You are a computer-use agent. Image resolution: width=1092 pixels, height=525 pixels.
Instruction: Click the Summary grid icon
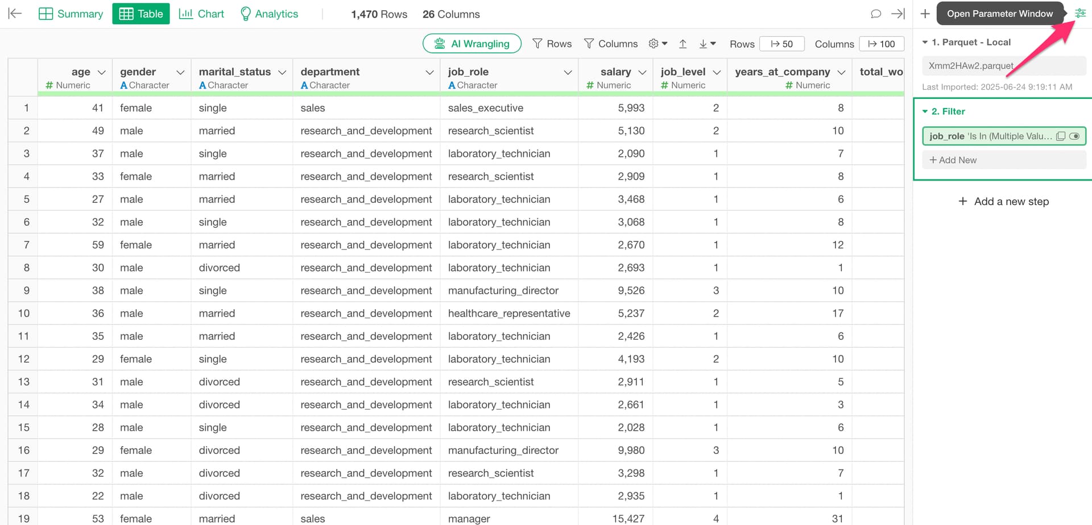(45, 14)
